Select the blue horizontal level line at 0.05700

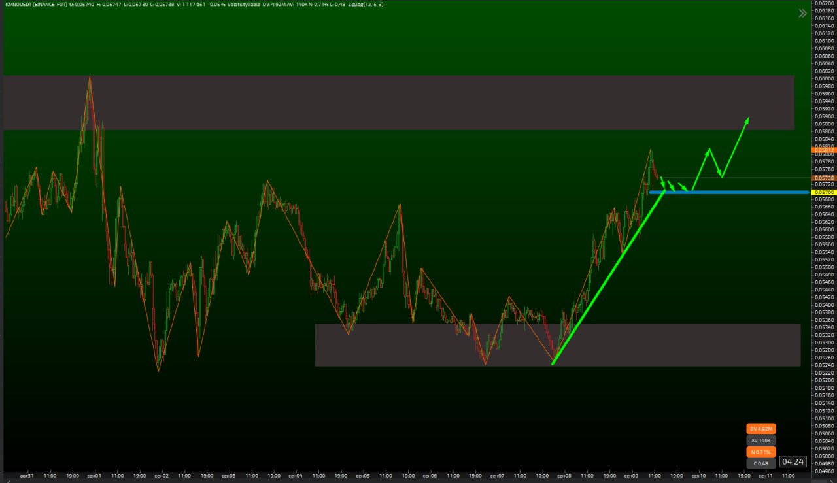coord(728,192)
